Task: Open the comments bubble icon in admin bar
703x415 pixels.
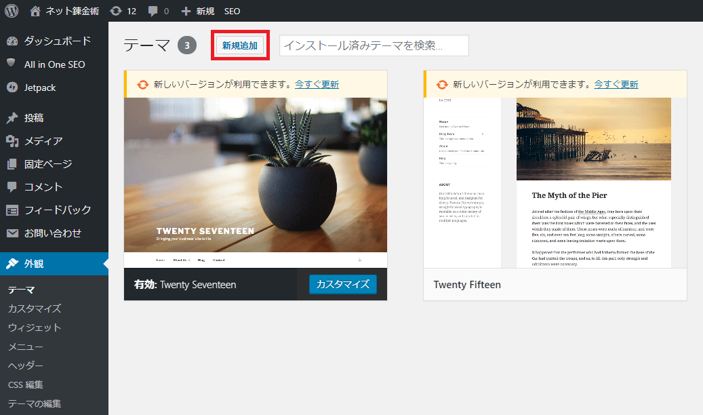Action: tap(153, 11)
